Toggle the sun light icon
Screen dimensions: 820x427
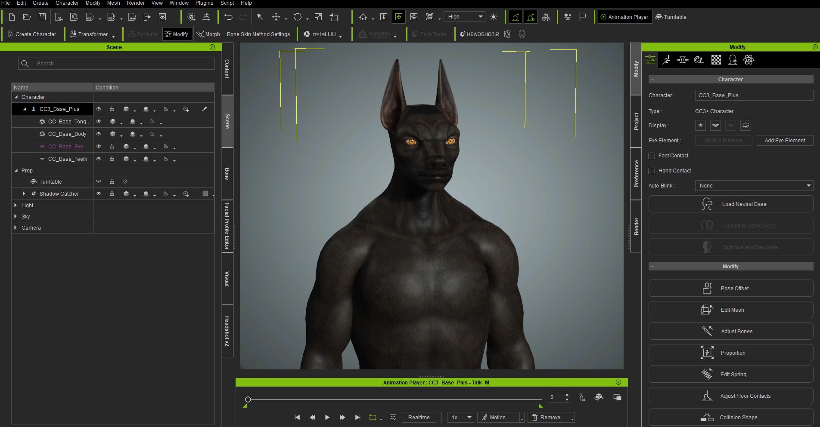[494, 17]
